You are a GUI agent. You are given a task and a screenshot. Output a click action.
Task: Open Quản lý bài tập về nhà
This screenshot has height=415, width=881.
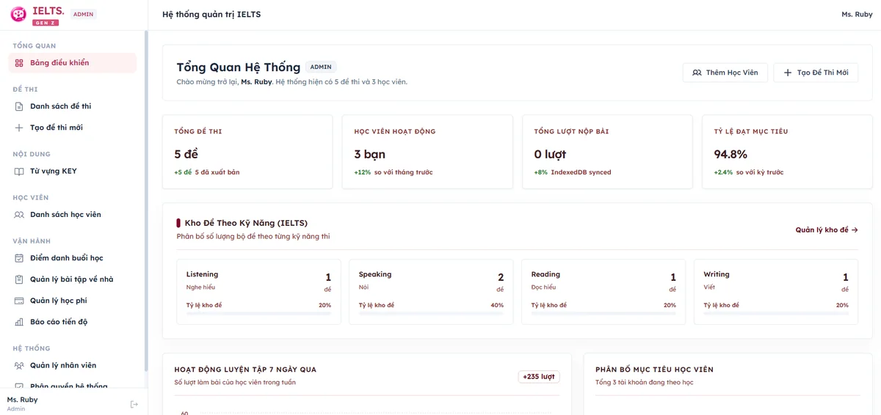point(73,279)
